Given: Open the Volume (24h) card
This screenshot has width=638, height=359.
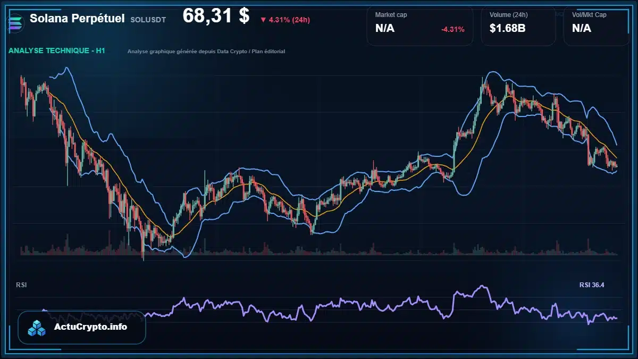Looking at the screenshot, I should (x=518, y=26).
